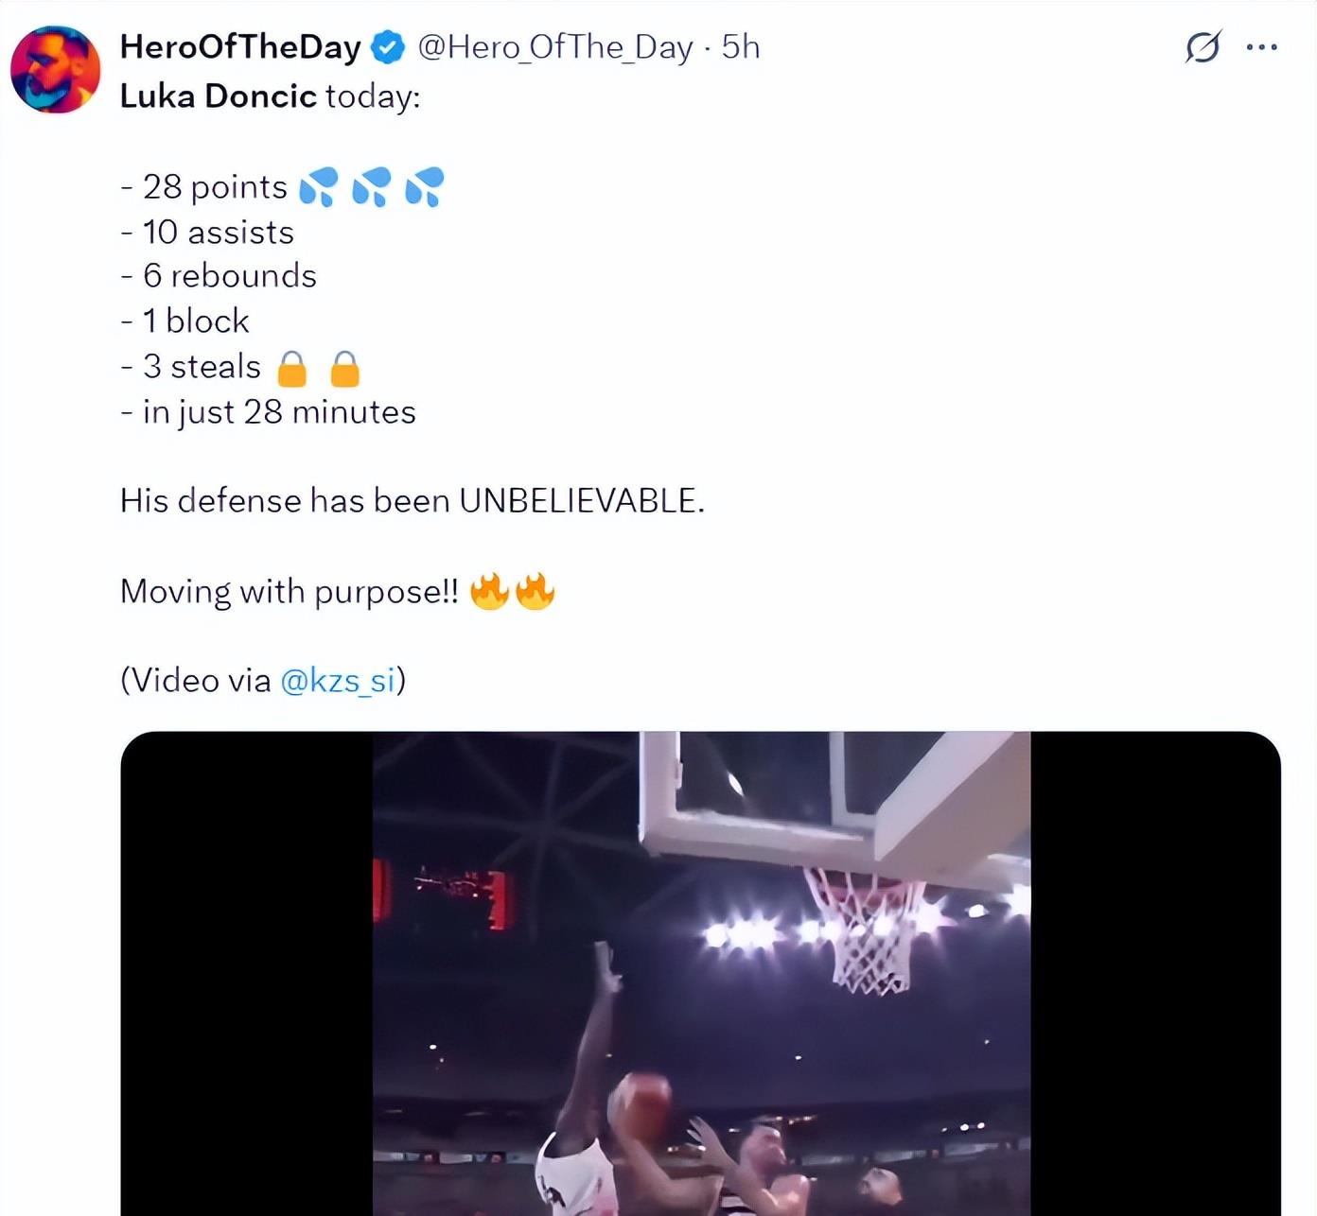Play the embedded basketball video

click(x=700, y=974)
